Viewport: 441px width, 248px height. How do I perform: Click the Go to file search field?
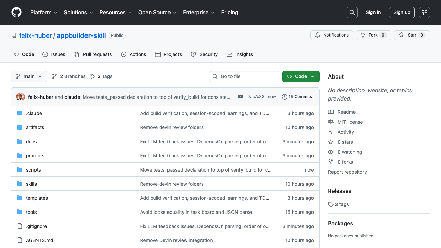[244, 76]
